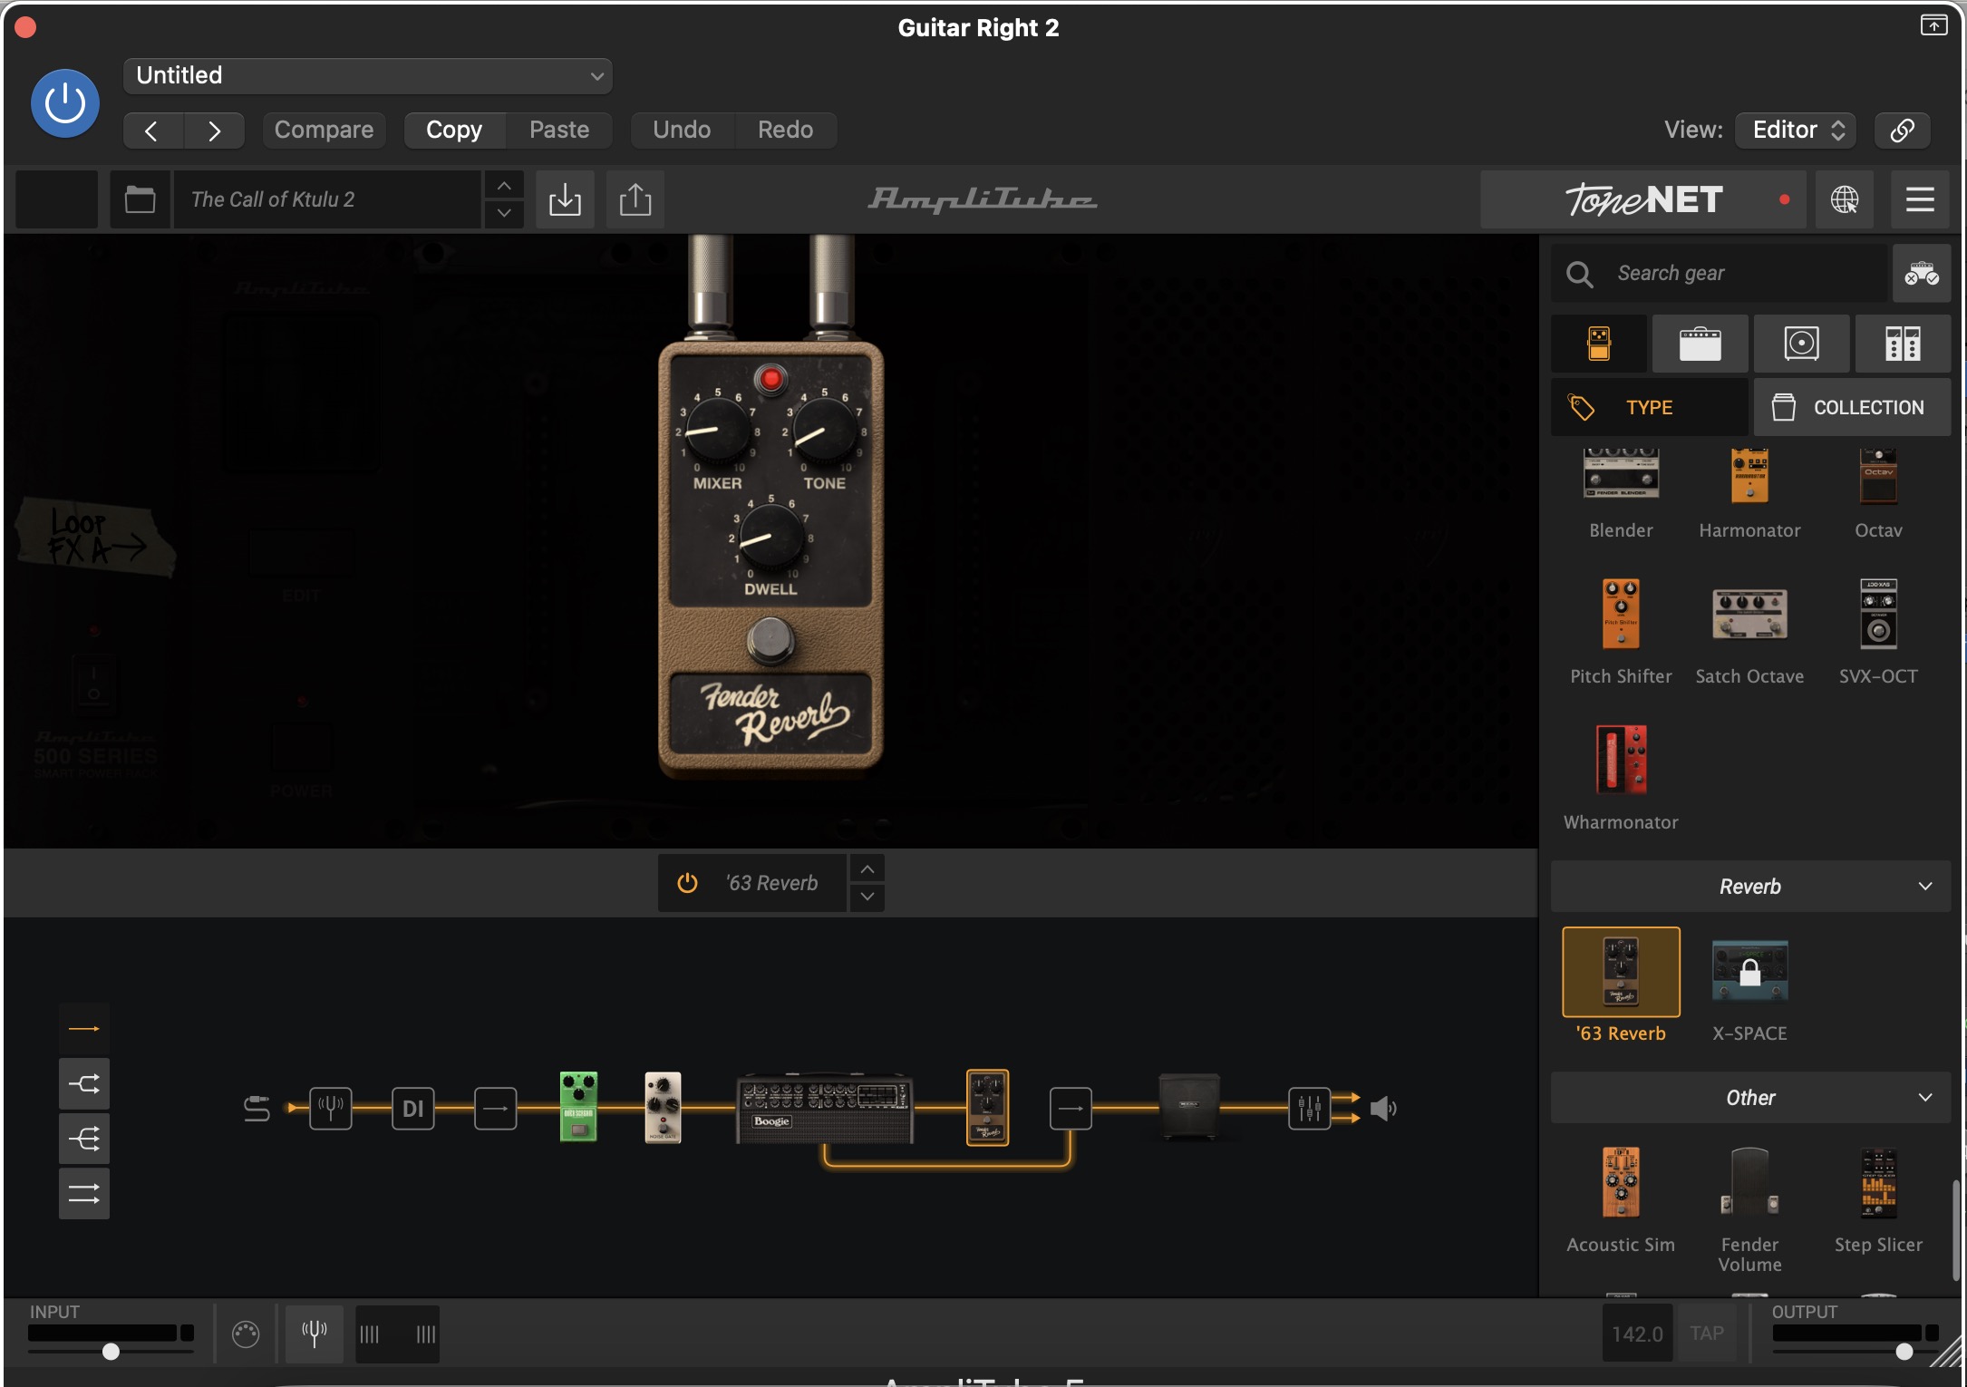The height and width of the screenshot is (1387, 1967).
Task: Select the Cabinet category tab
Action: point(1801,344)
